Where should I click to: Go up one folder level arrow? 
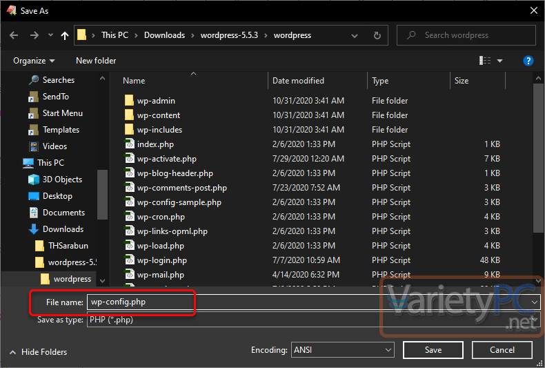click(x=65, y=35)
